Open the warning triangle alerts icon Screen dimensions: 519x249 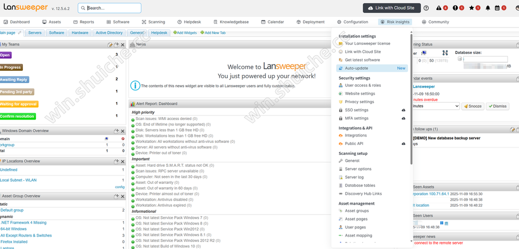point(439,8)
